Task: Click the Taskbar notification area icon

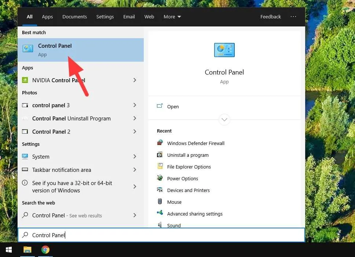Action: pos(25,170)
